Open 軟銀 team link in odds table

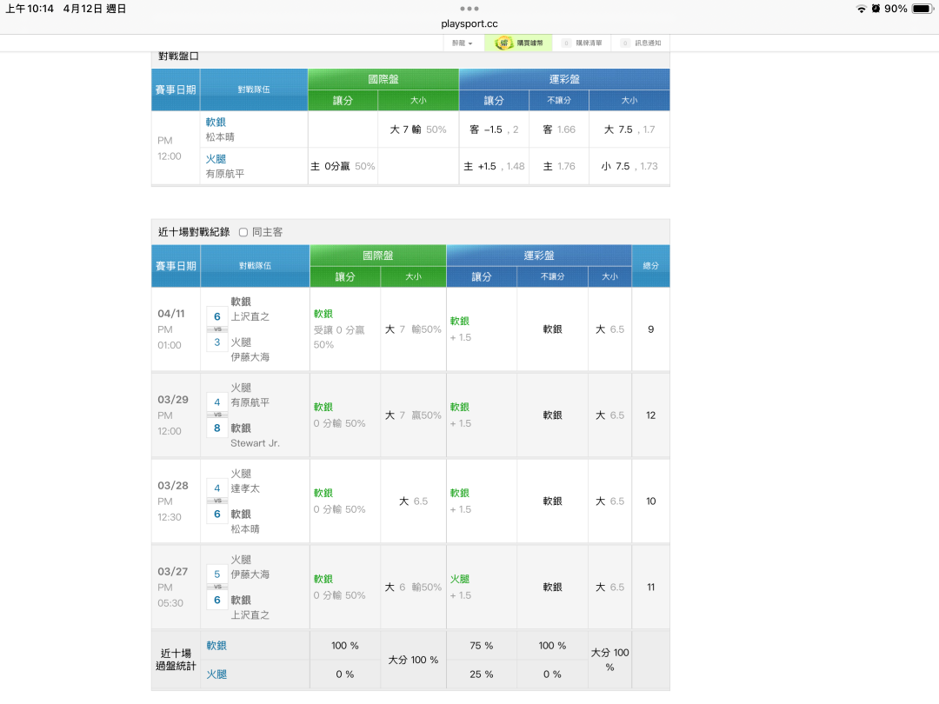pyautogui.click(x=216, y=123)
